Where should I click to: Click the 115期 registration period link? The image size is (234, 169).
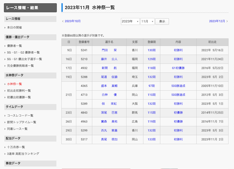(x=152, y=113)
